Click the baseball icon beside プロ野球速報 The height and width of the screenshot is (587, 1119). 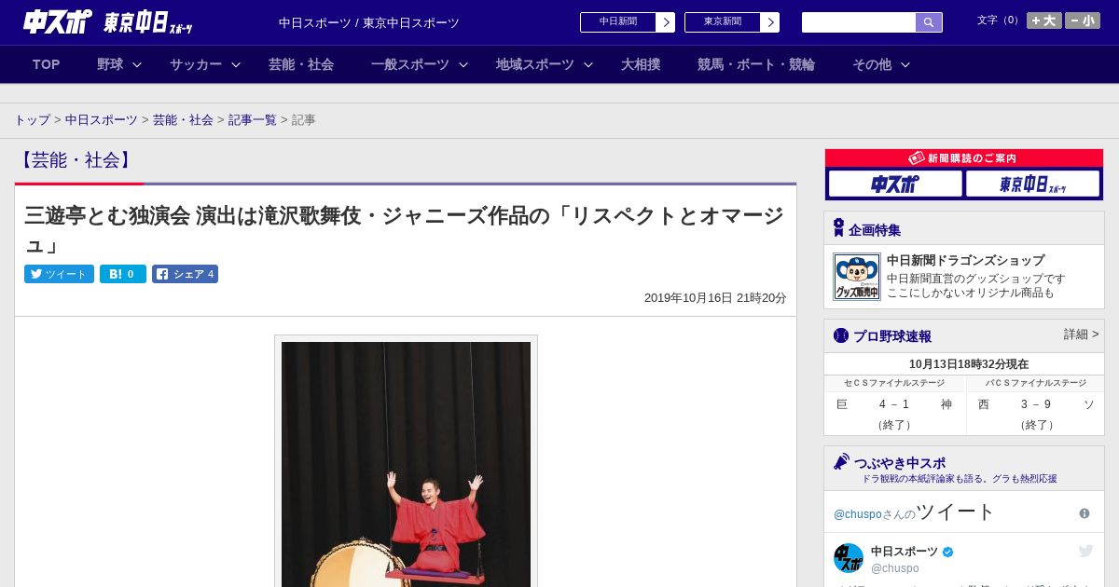click(840, 335)
